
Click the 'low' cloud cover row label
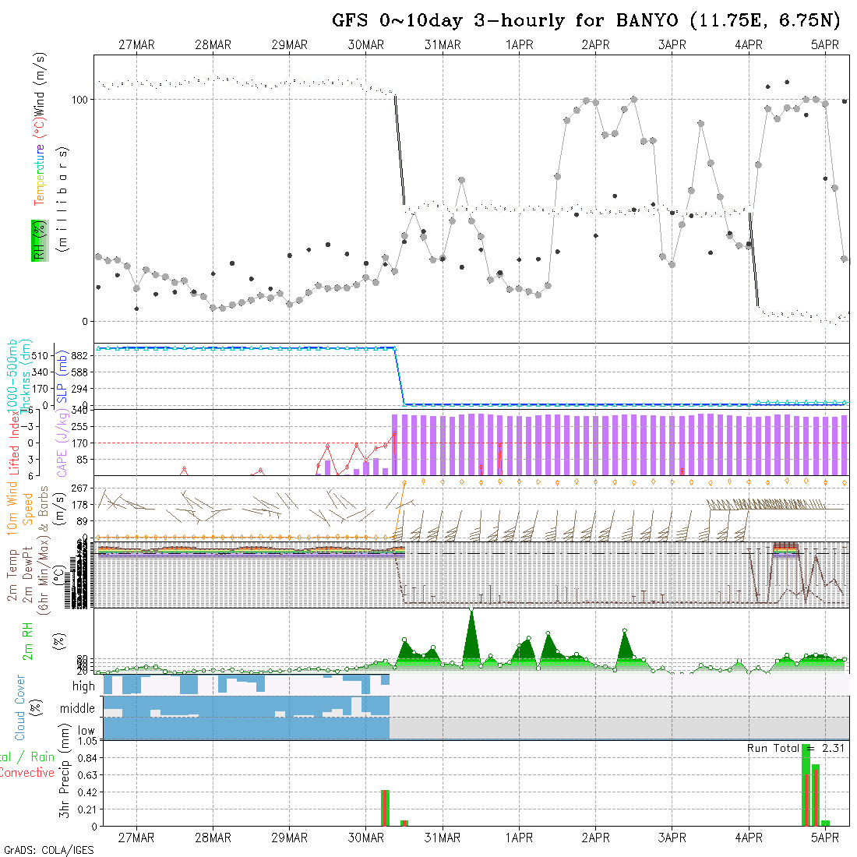click(86, 732)
